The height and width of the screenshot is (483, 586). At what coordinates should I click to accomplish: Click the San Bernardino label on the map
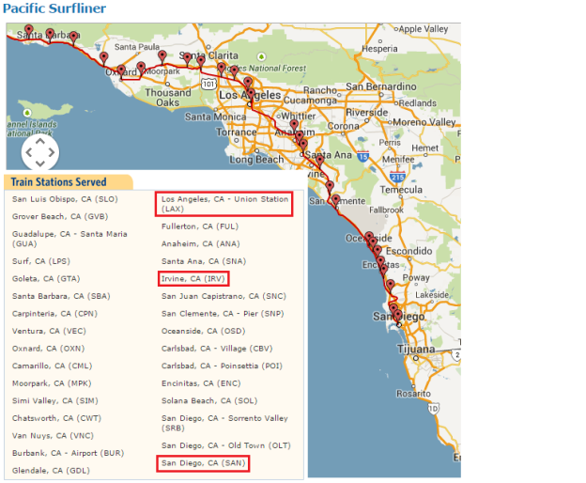tap(381, 86)
